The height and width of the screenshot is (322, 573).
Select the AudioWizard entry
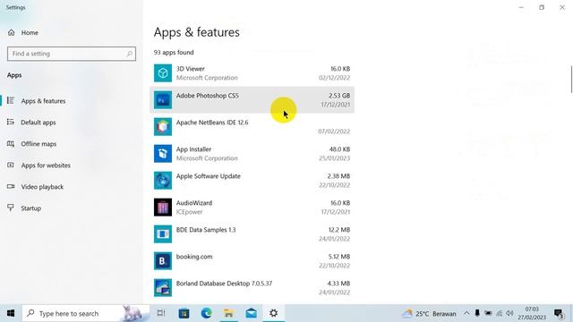252,208
